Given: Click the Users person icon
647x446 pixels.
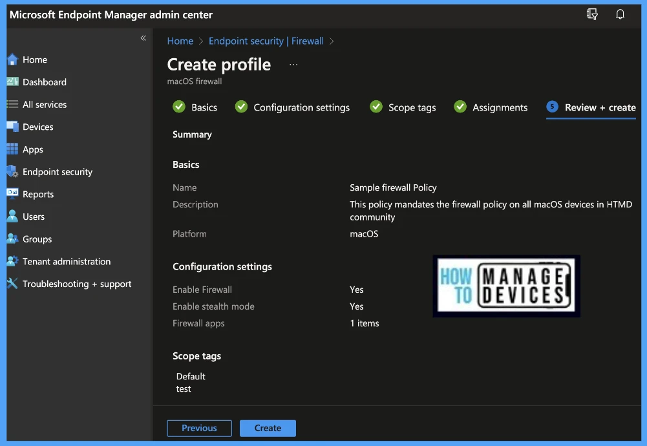Looking at the screenshot, I should click(12, 216).
